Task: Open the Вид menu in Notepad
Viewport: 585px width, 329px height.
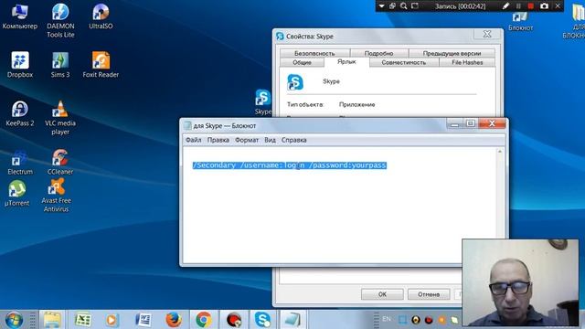Action: click(x=270, y=140)
